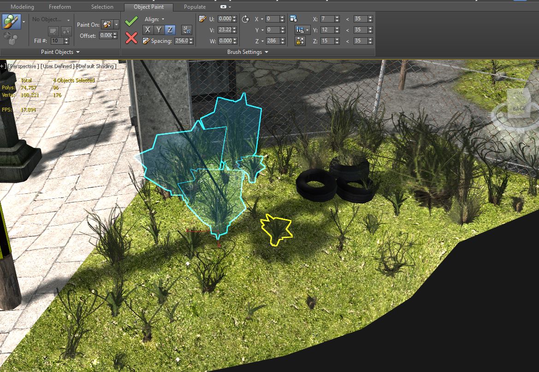Click the rotate icon in Brush Settings
539x372 pixels.
[245, 19]
